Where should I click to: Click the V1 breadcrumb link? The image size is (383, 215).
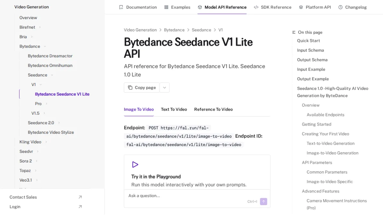pyautogui.click(x=221, y=30)
